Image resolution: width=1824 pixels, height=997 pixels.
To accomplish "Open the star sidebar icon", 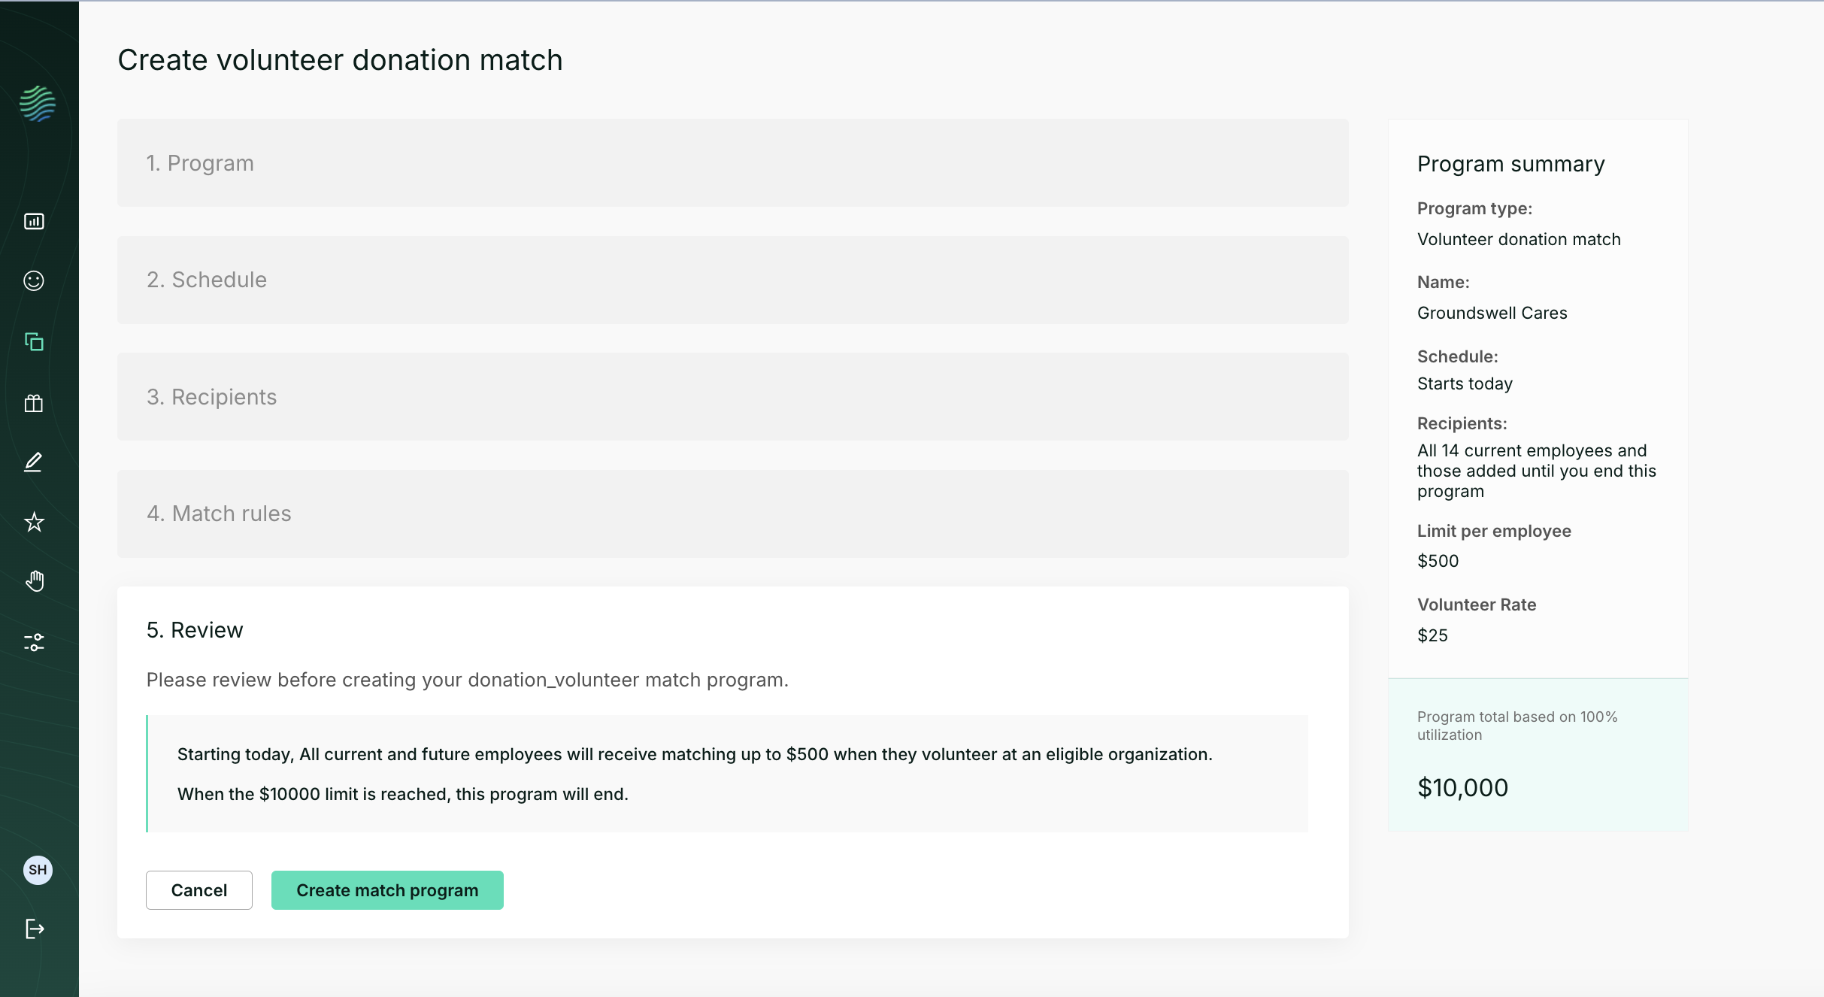I will 34,522.
